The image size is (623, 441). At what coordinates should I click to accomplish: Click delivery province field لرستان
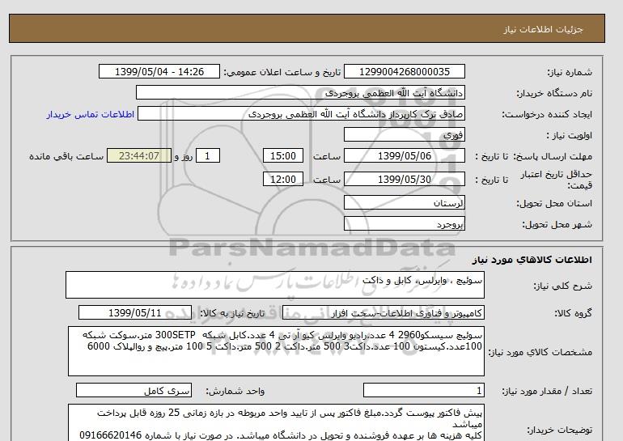tap(404, 203)
